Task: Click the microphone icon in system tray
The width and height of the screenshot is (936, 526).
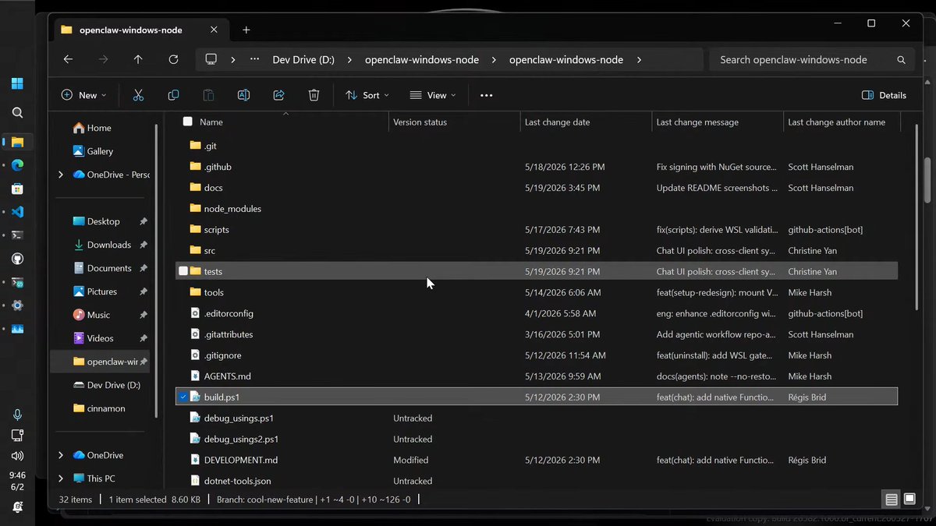Action: coord(17,415)
